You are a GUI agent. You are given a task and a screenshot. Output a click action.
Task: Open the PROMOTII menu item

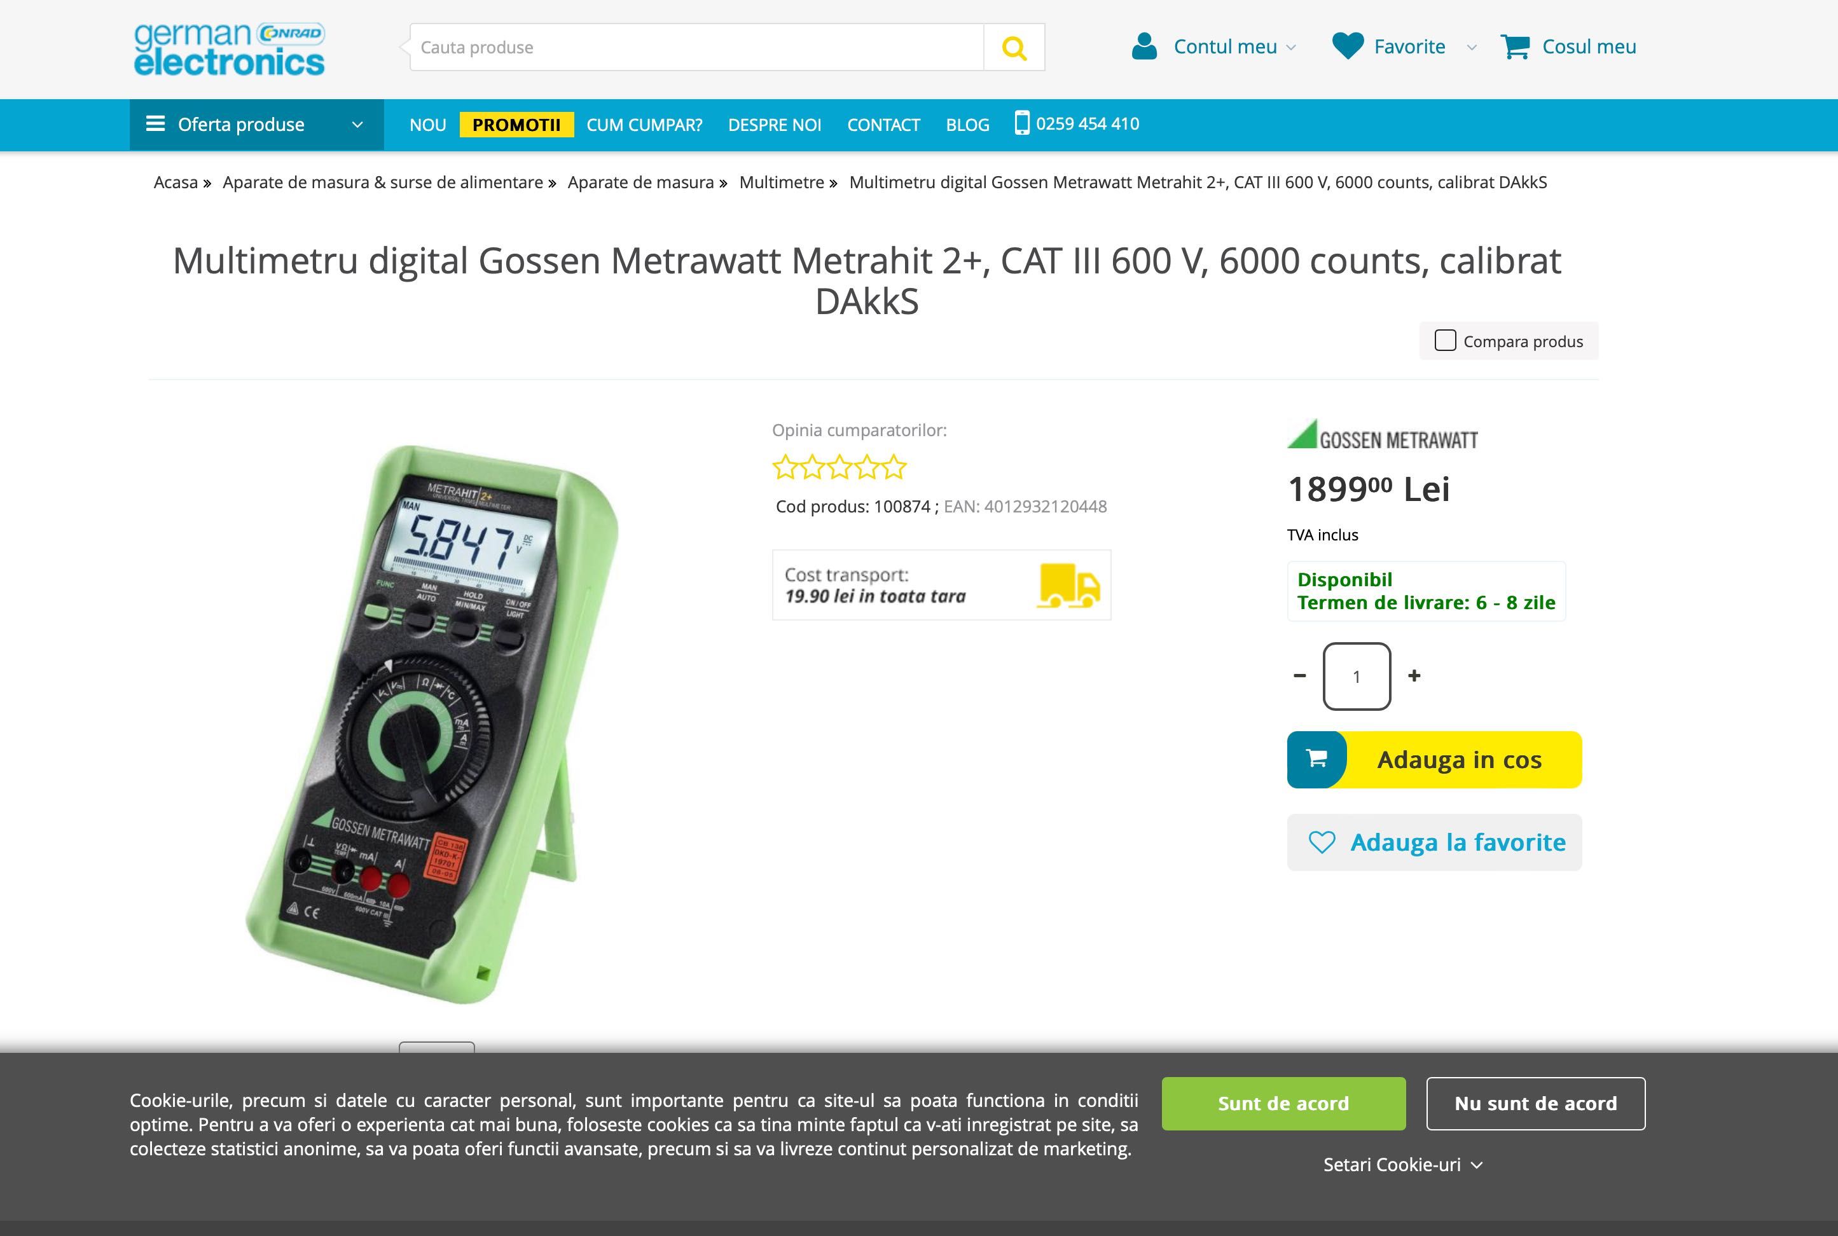tap(516, 125)
